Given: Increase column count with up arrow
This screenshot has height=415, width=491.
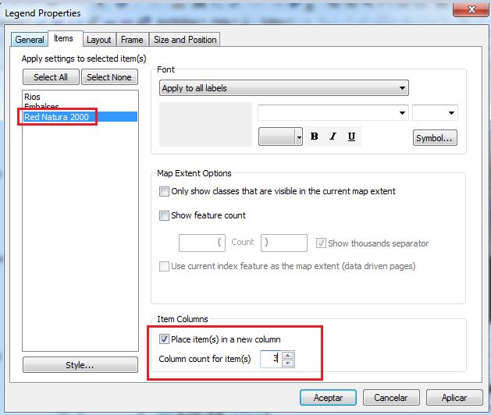Looking at the screenshot, I should coord(288,355).
